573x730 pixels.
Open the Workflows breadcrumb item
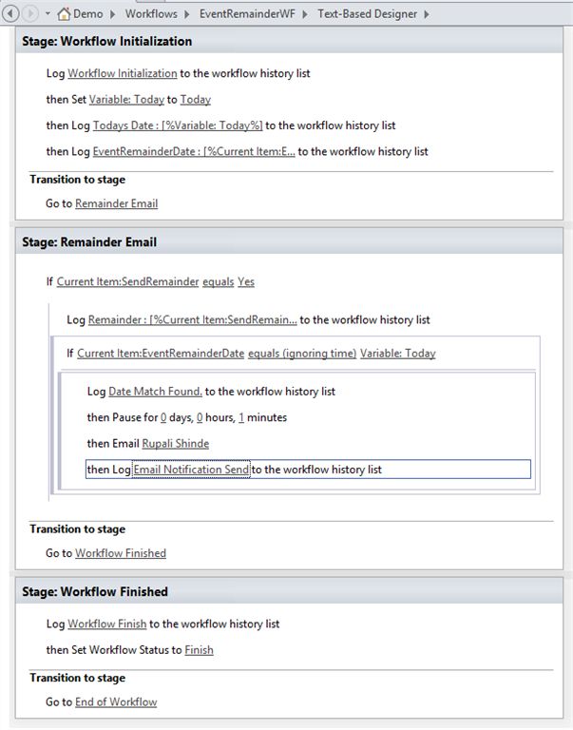click(152, 14)
